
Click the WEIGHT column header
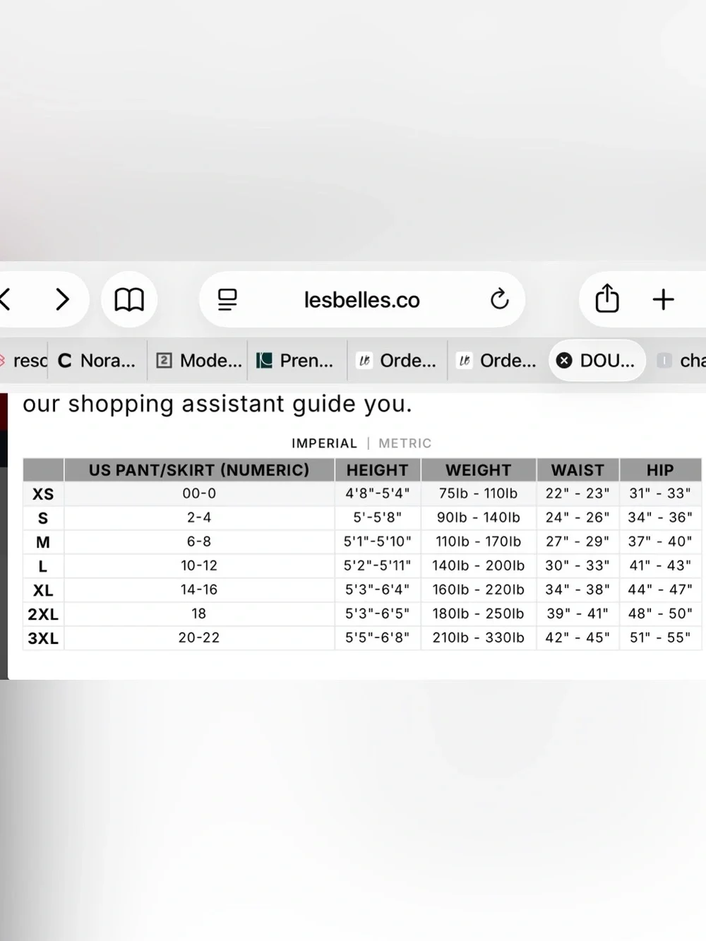[479, 470]
